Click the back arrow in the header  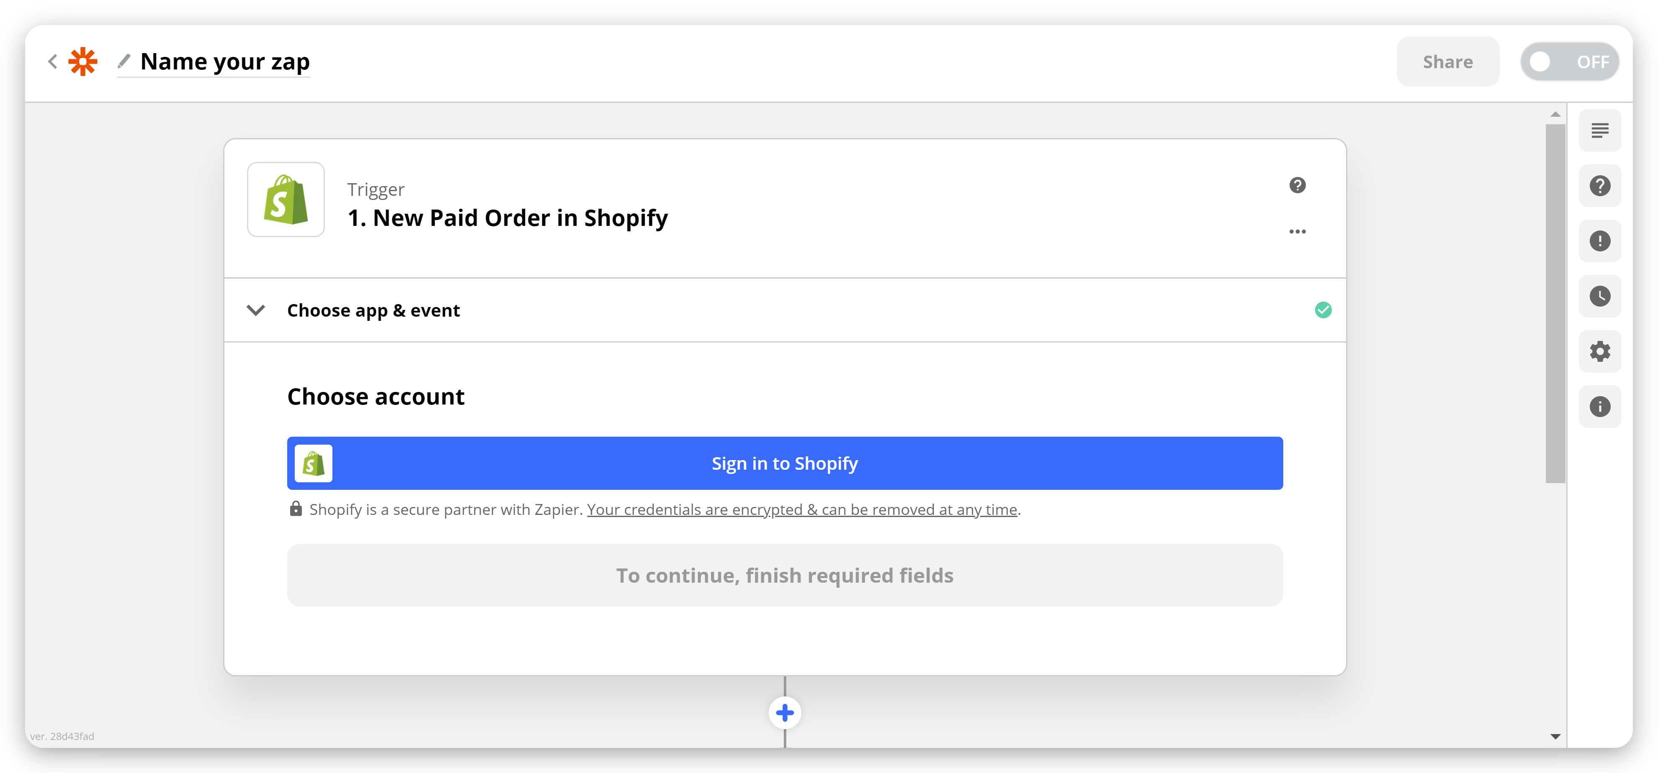tap(53, 62)
